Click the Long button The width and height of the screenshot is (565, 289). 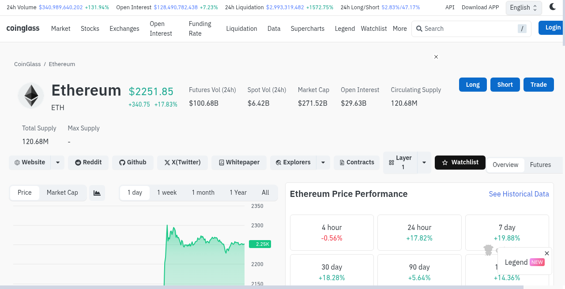(473, 85)
